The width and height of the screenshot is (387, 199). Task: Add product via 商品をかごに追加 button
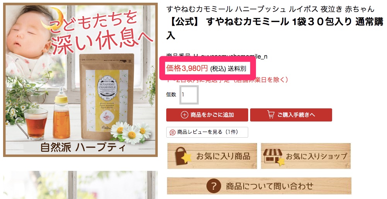(207, 115)
